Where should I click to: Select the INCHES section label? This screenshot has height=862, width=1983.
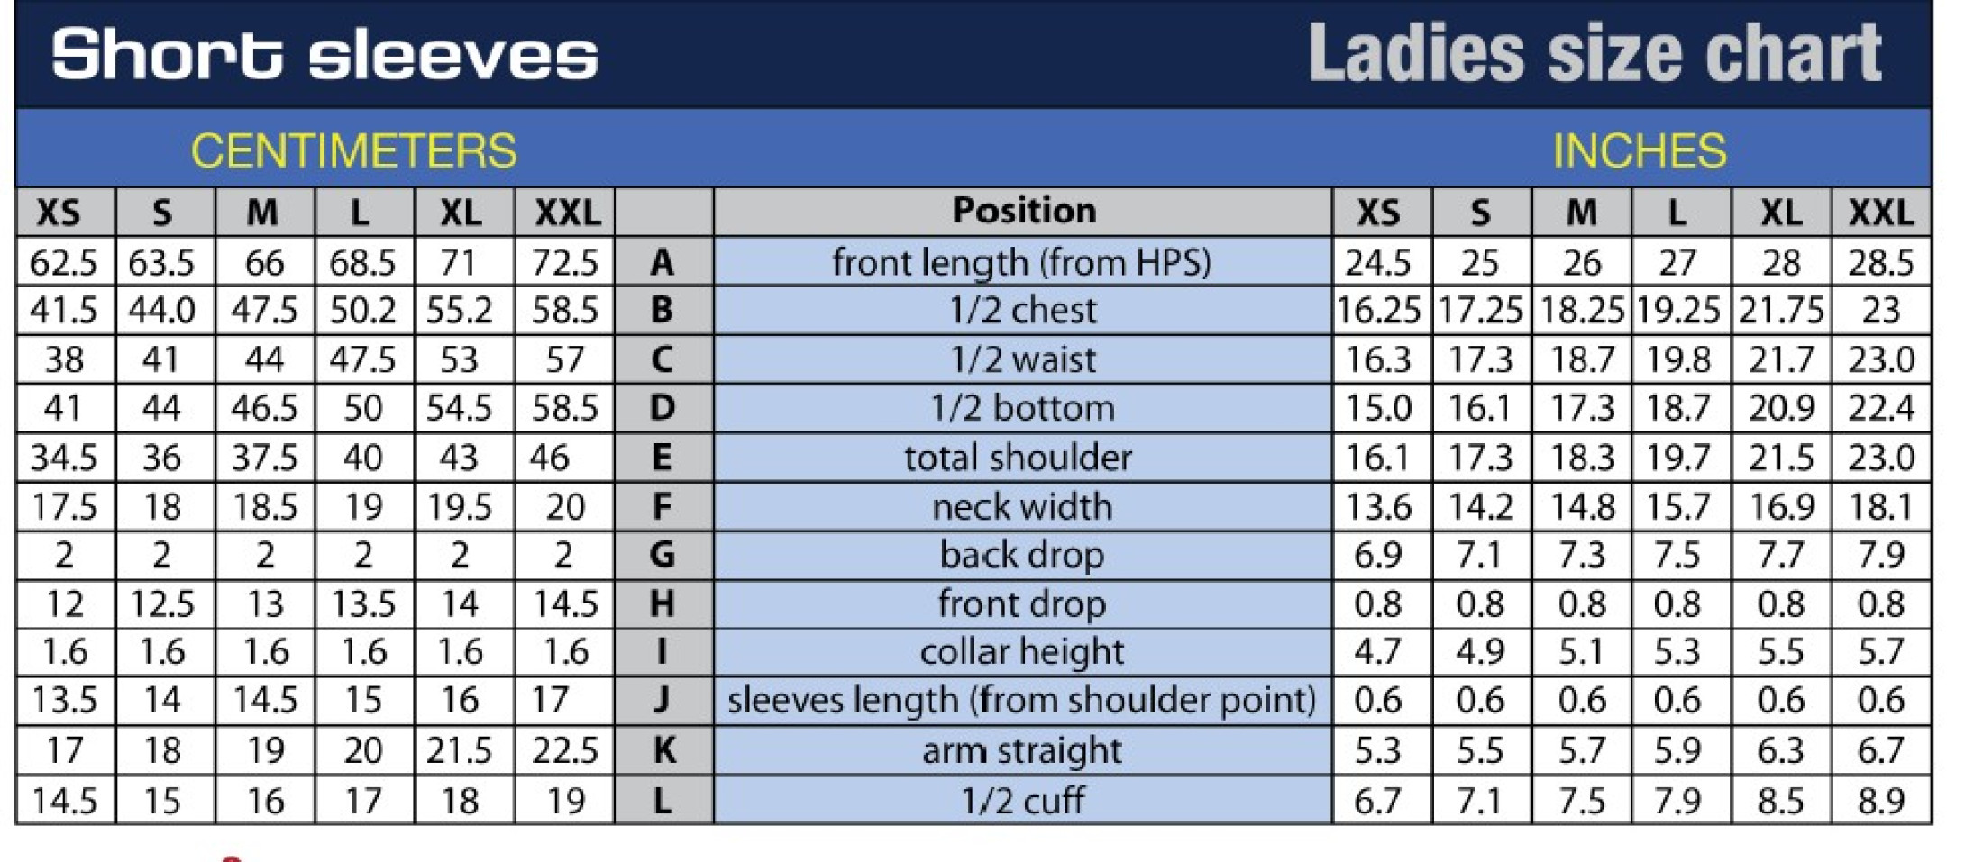1639,150
